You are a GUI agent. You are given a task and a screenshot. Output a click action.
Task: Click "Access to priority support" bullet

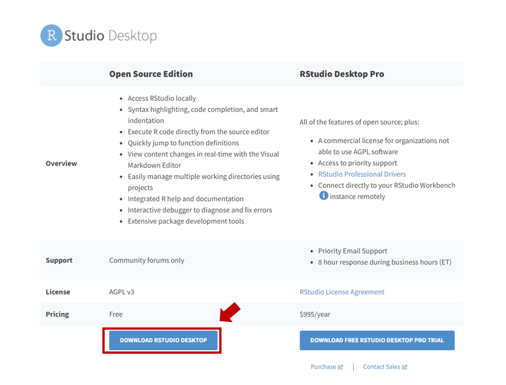[x=357, y=163]
